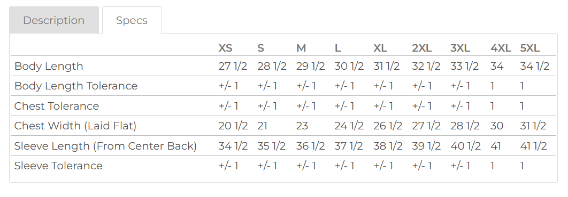Select the Body Length row label
The image size is (568, 197).
click(x=49, y=66)
